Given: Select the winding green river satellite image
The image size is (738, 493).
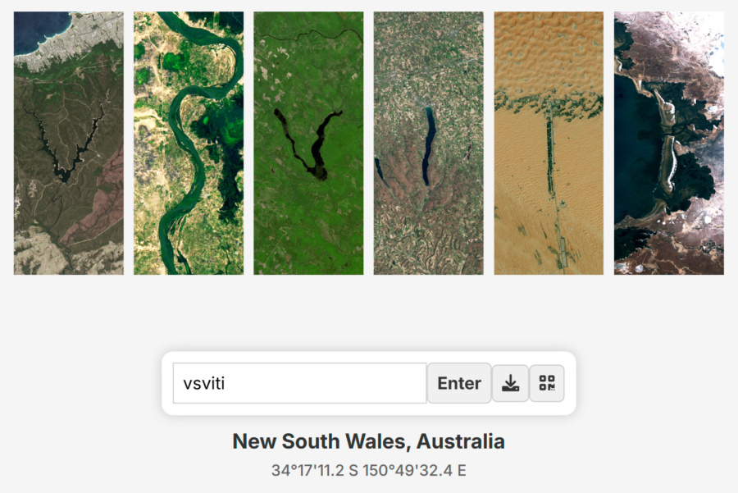Looking at the screenshot, I should [x=189, y=144].
